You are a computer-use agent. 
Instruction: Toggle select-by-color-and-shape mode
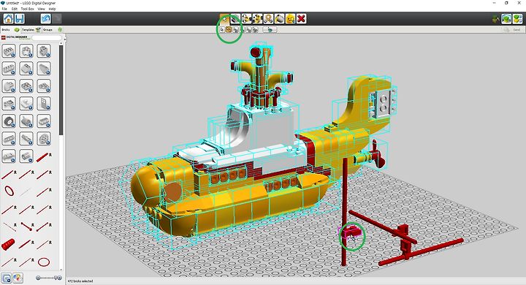[x=255, y=29]
